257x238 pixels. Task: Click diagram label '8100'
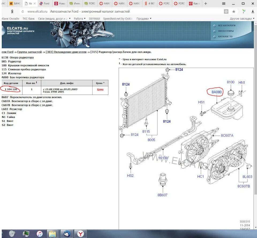tap(230, 82)
